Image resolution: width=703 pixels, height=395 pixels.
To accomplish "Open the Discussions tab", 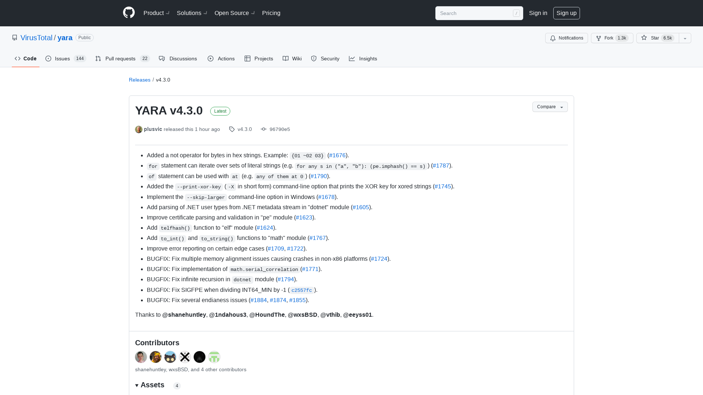I will point(178,59).
